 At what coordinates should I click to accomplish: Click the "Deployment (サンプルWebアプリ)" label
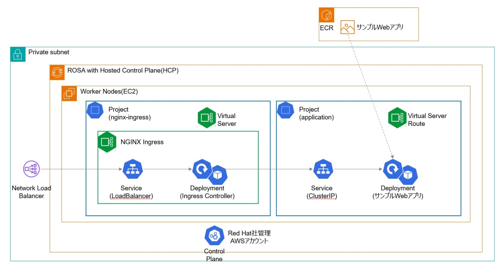click(398, 192)
